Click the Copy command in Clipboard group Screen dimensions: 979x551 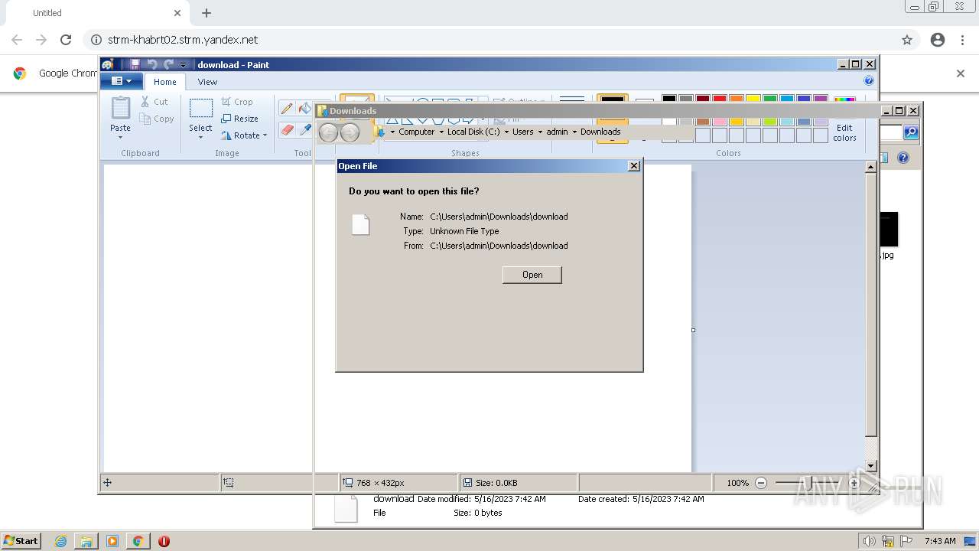[157, 119]
